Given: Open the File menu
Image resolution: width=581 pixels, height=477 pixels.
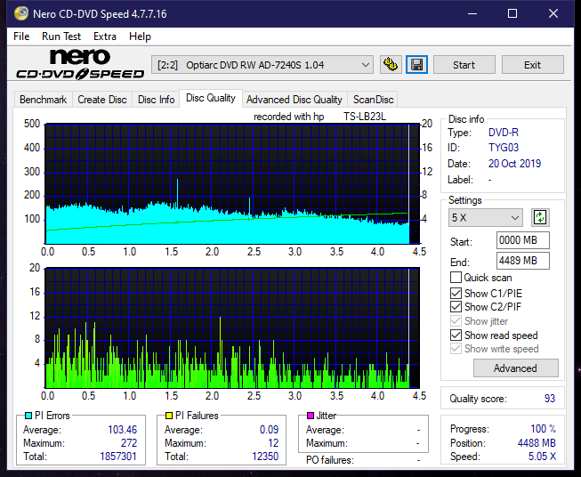Looking at the screenshot, I should [21, 36].
